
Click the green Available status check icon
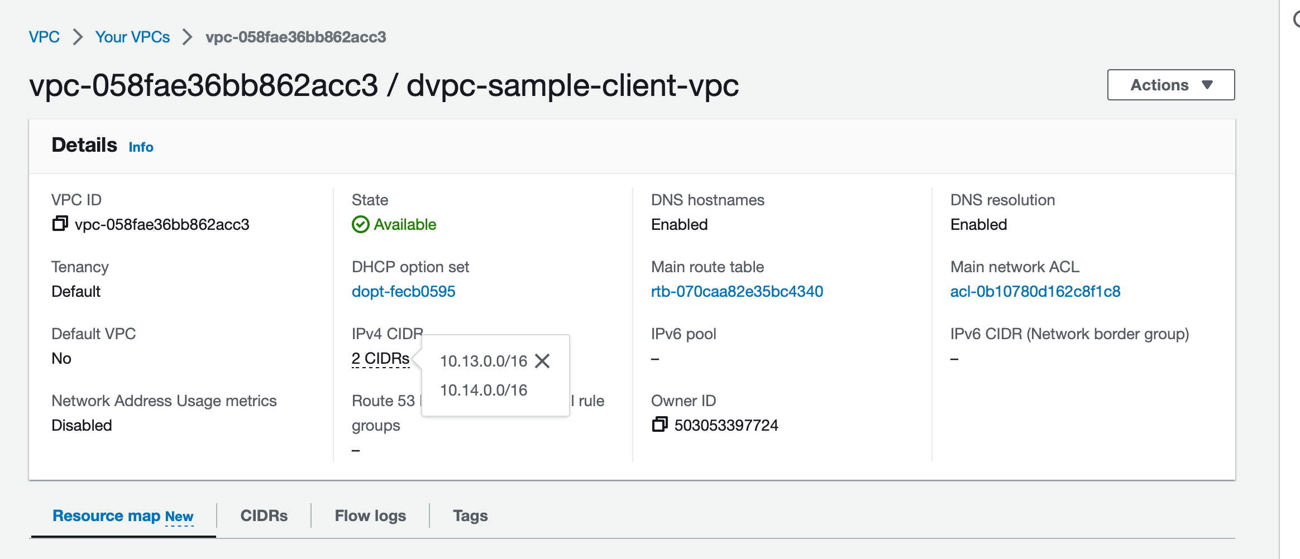[x=360, y=224]
